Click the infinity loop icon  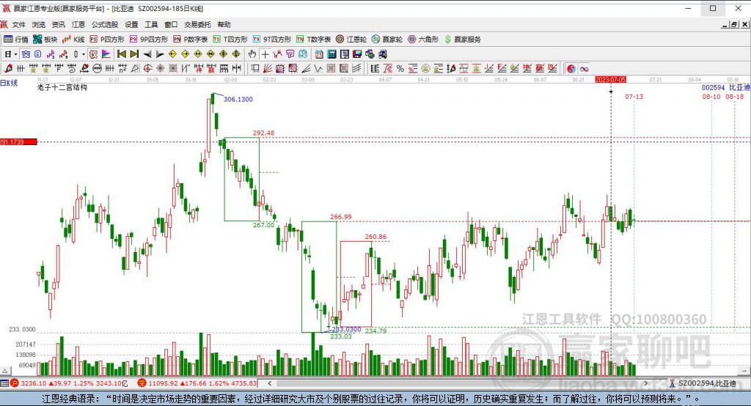tap(584, 68)
